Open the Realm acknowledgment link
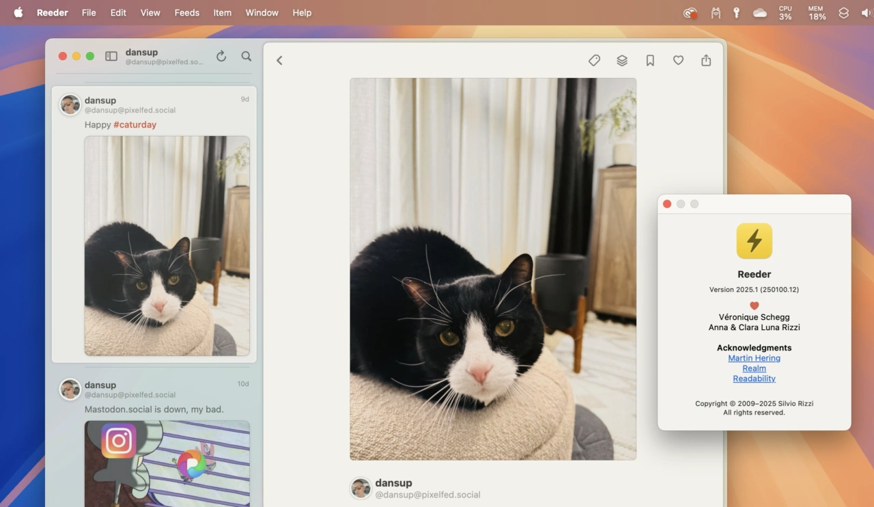Image resolution: width=874 pixels, height=507 pixels. pyautogui.click(x=754, y=368)
